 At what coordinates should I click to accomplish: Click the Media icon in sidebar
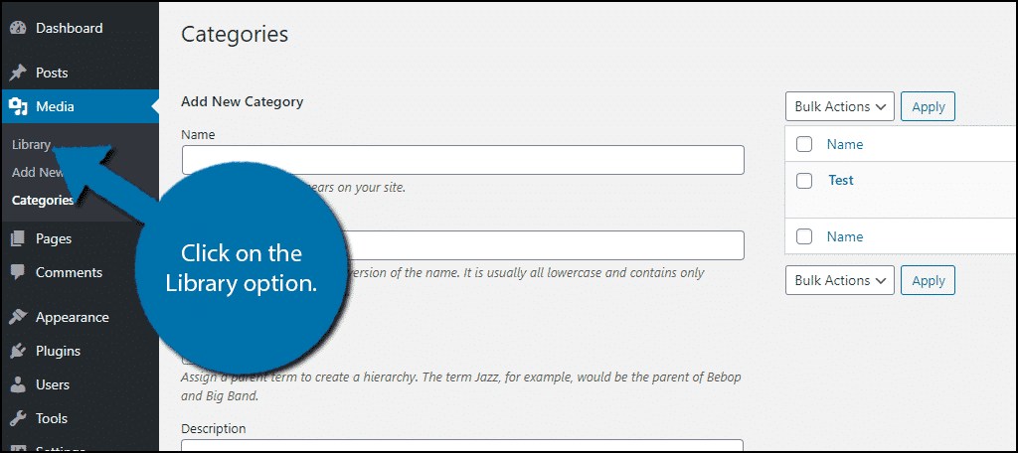click(19, 106)
